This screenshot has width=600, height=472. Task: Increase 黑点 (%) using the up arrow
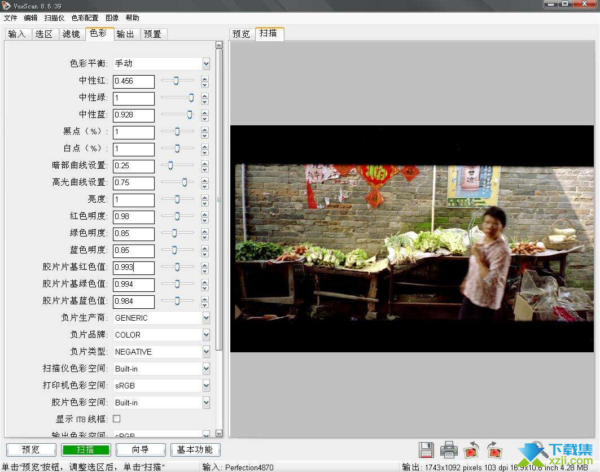point(205,129)
